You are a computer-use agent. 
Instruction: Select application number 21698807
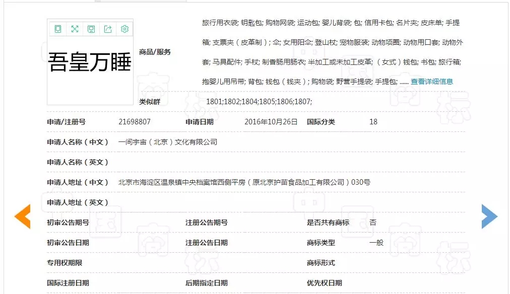[135, 122]
